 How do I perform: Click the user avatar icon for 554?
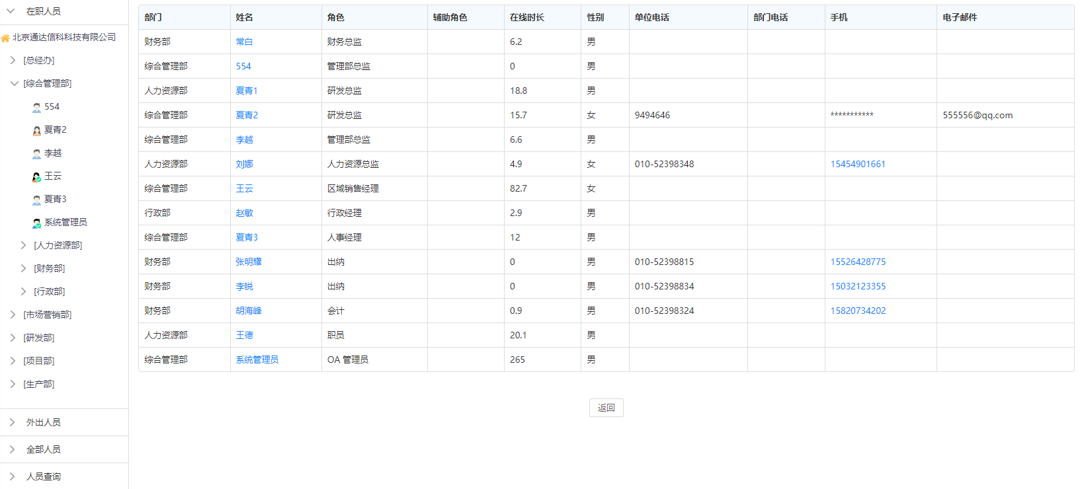(37, 107)
